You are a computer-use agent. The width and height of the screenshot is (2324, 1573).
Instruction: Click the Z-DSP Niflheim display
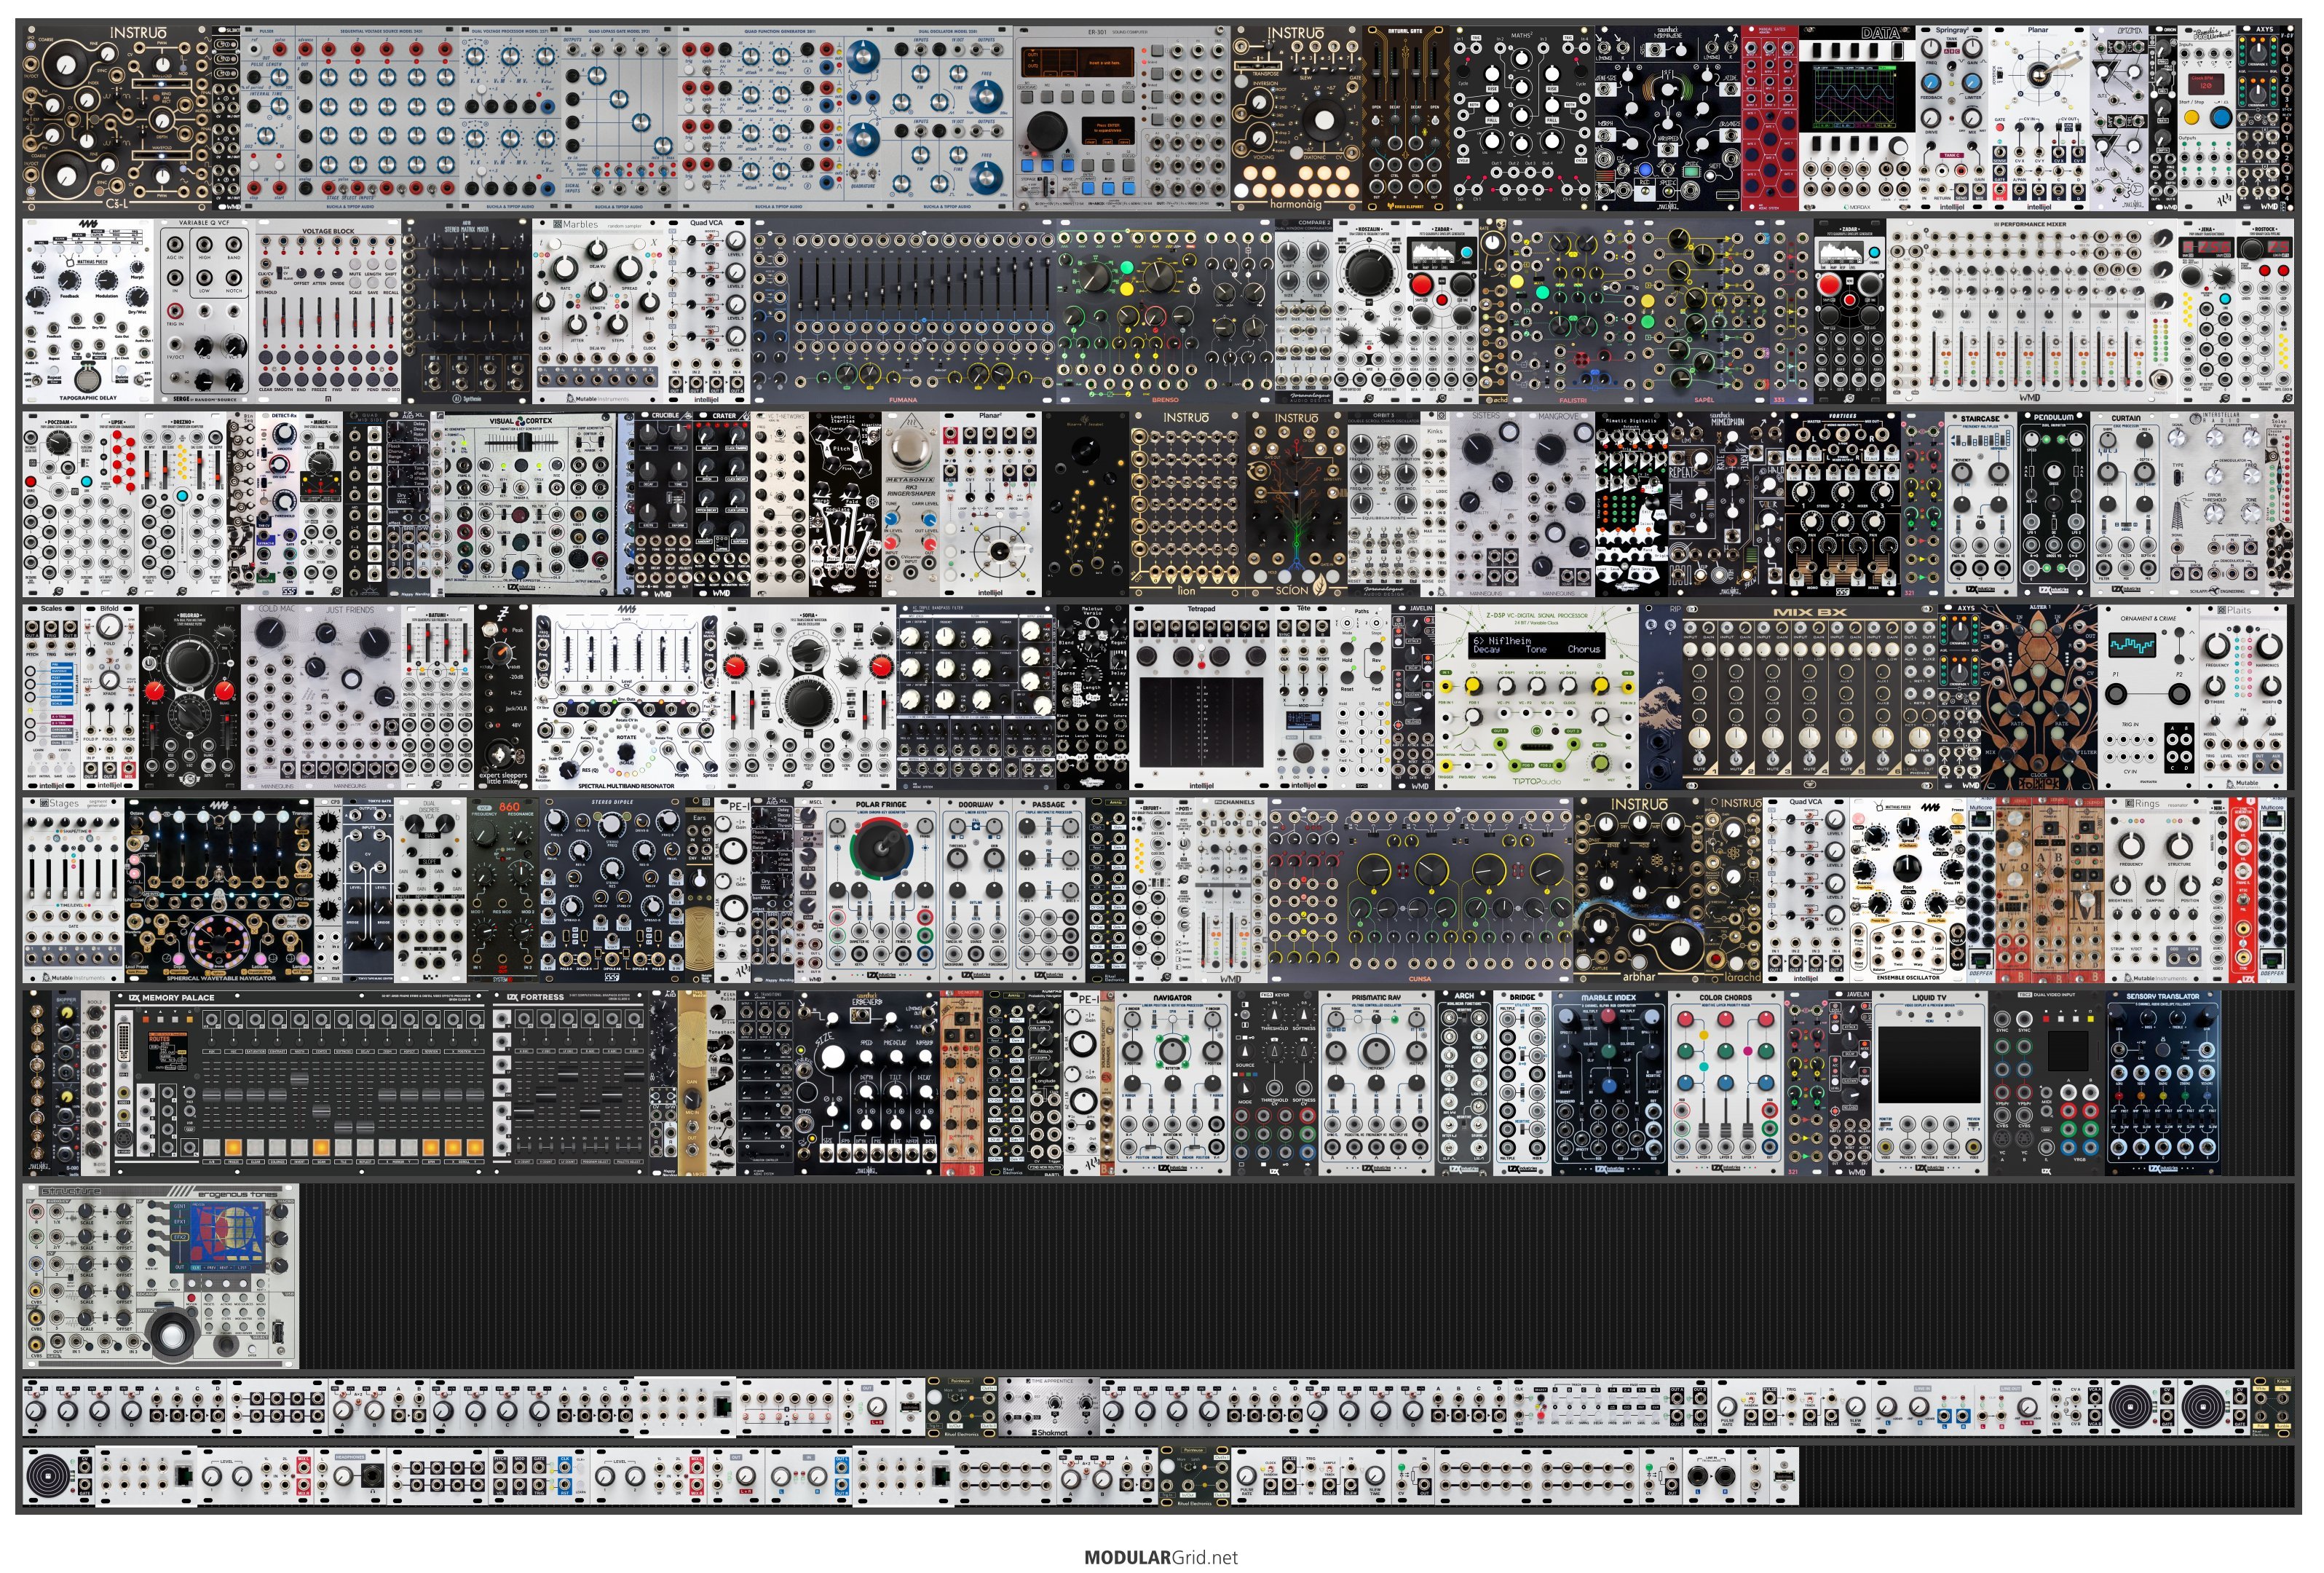tap(1536, 646)
